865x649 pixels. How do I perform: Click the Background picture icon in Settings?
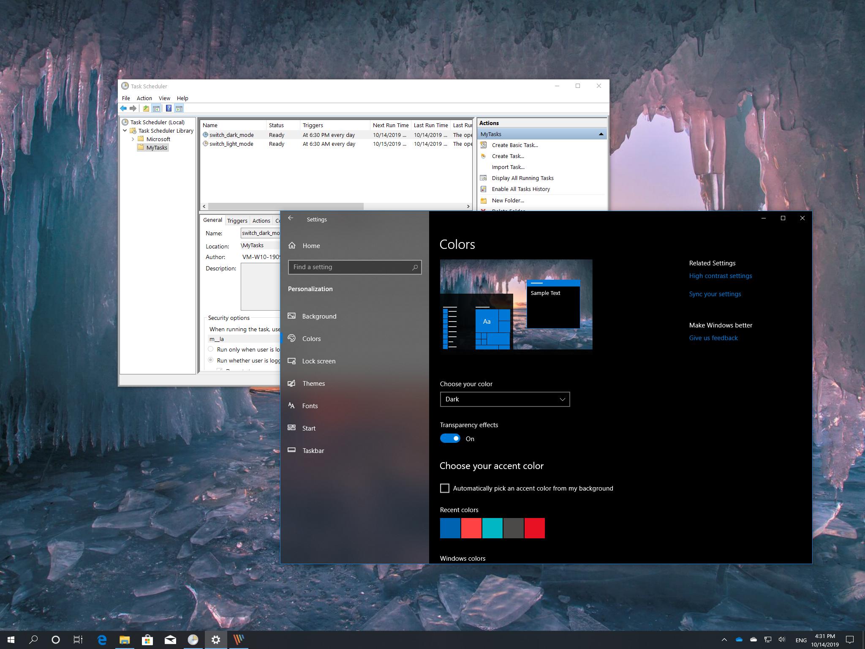(x=291, y=316)
